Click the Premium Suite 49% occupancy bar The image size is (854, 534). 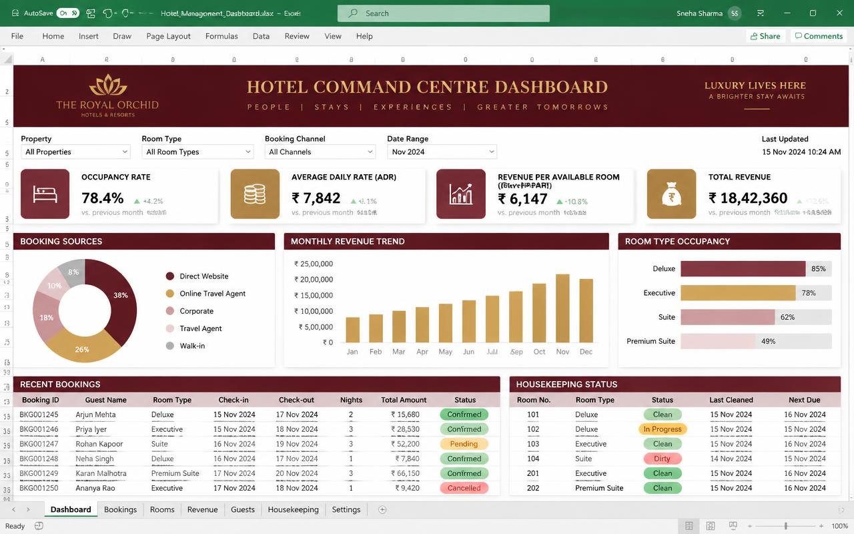click(718, 341)
